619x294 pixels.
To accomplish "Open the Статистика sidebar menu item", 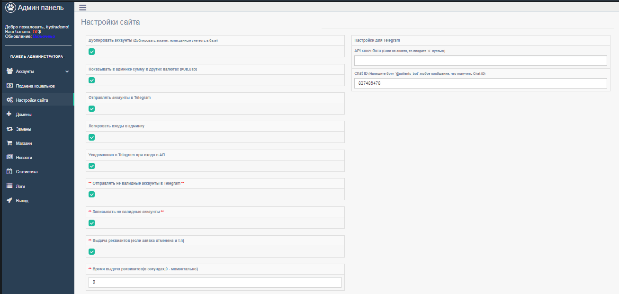I will coord(27,172).
